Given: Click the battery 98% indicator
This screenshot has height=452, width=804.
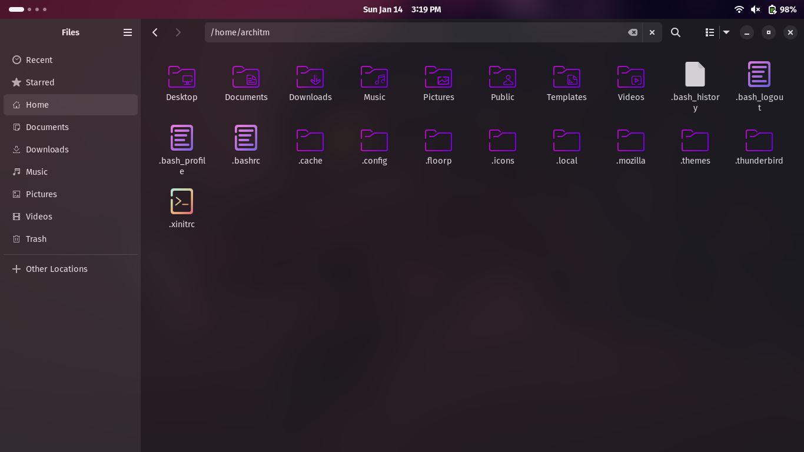Looking at the screenshot, I should (782, 9).
